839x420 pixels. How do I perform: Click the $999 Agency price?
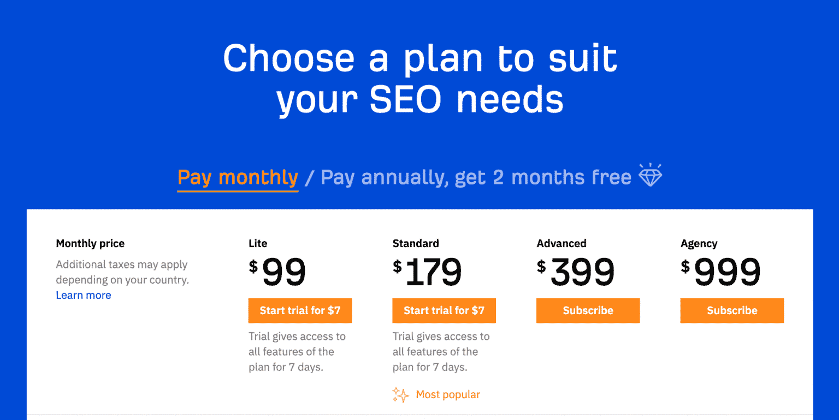click(721, 272)
